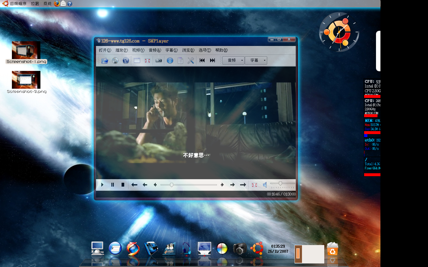Open the 选项(T) menu
Screen dimensions: 428x267
click(205, 50)
